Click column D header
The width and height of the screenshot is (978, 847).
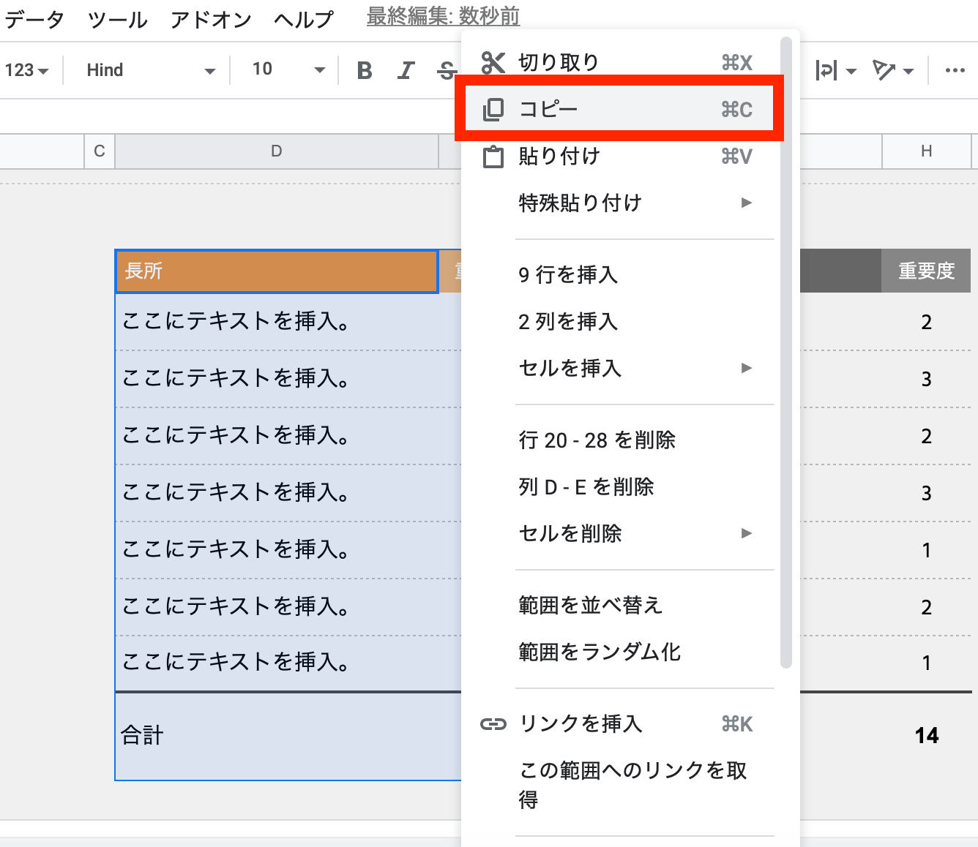[x=277, y=151]
